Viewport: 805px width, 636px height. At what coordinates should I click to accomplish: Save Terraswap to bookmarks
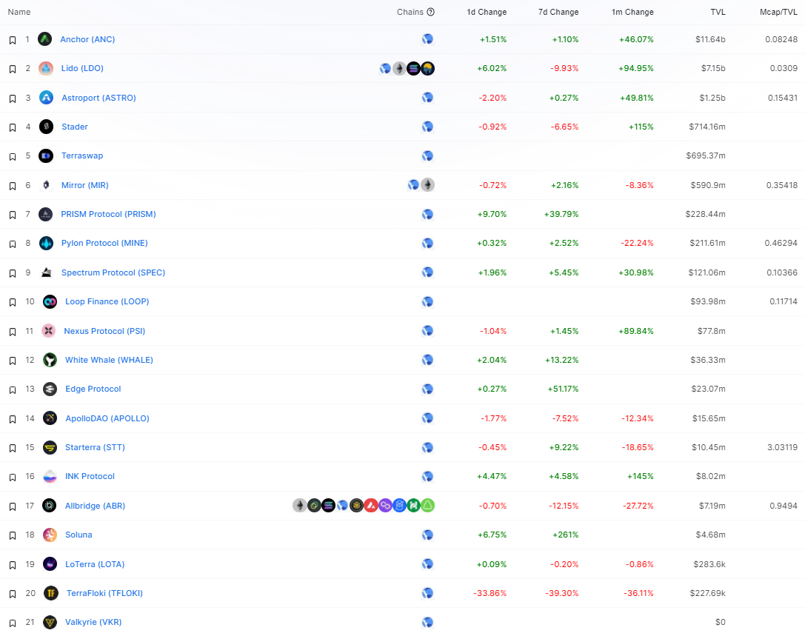pos(13,156)
